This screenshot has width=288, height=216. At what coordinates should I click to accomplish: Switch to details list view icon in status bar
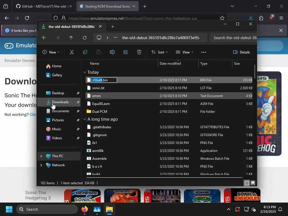(247, 183)
